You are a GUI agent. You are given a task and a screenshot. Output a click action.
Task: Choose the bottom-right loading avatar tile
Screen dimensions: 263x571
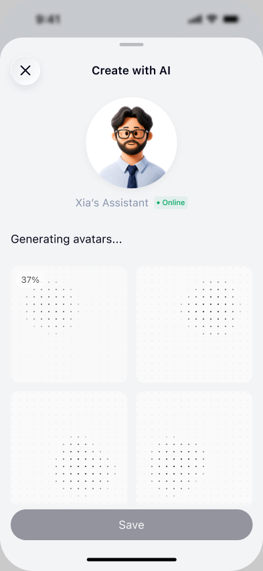point(194,448)
